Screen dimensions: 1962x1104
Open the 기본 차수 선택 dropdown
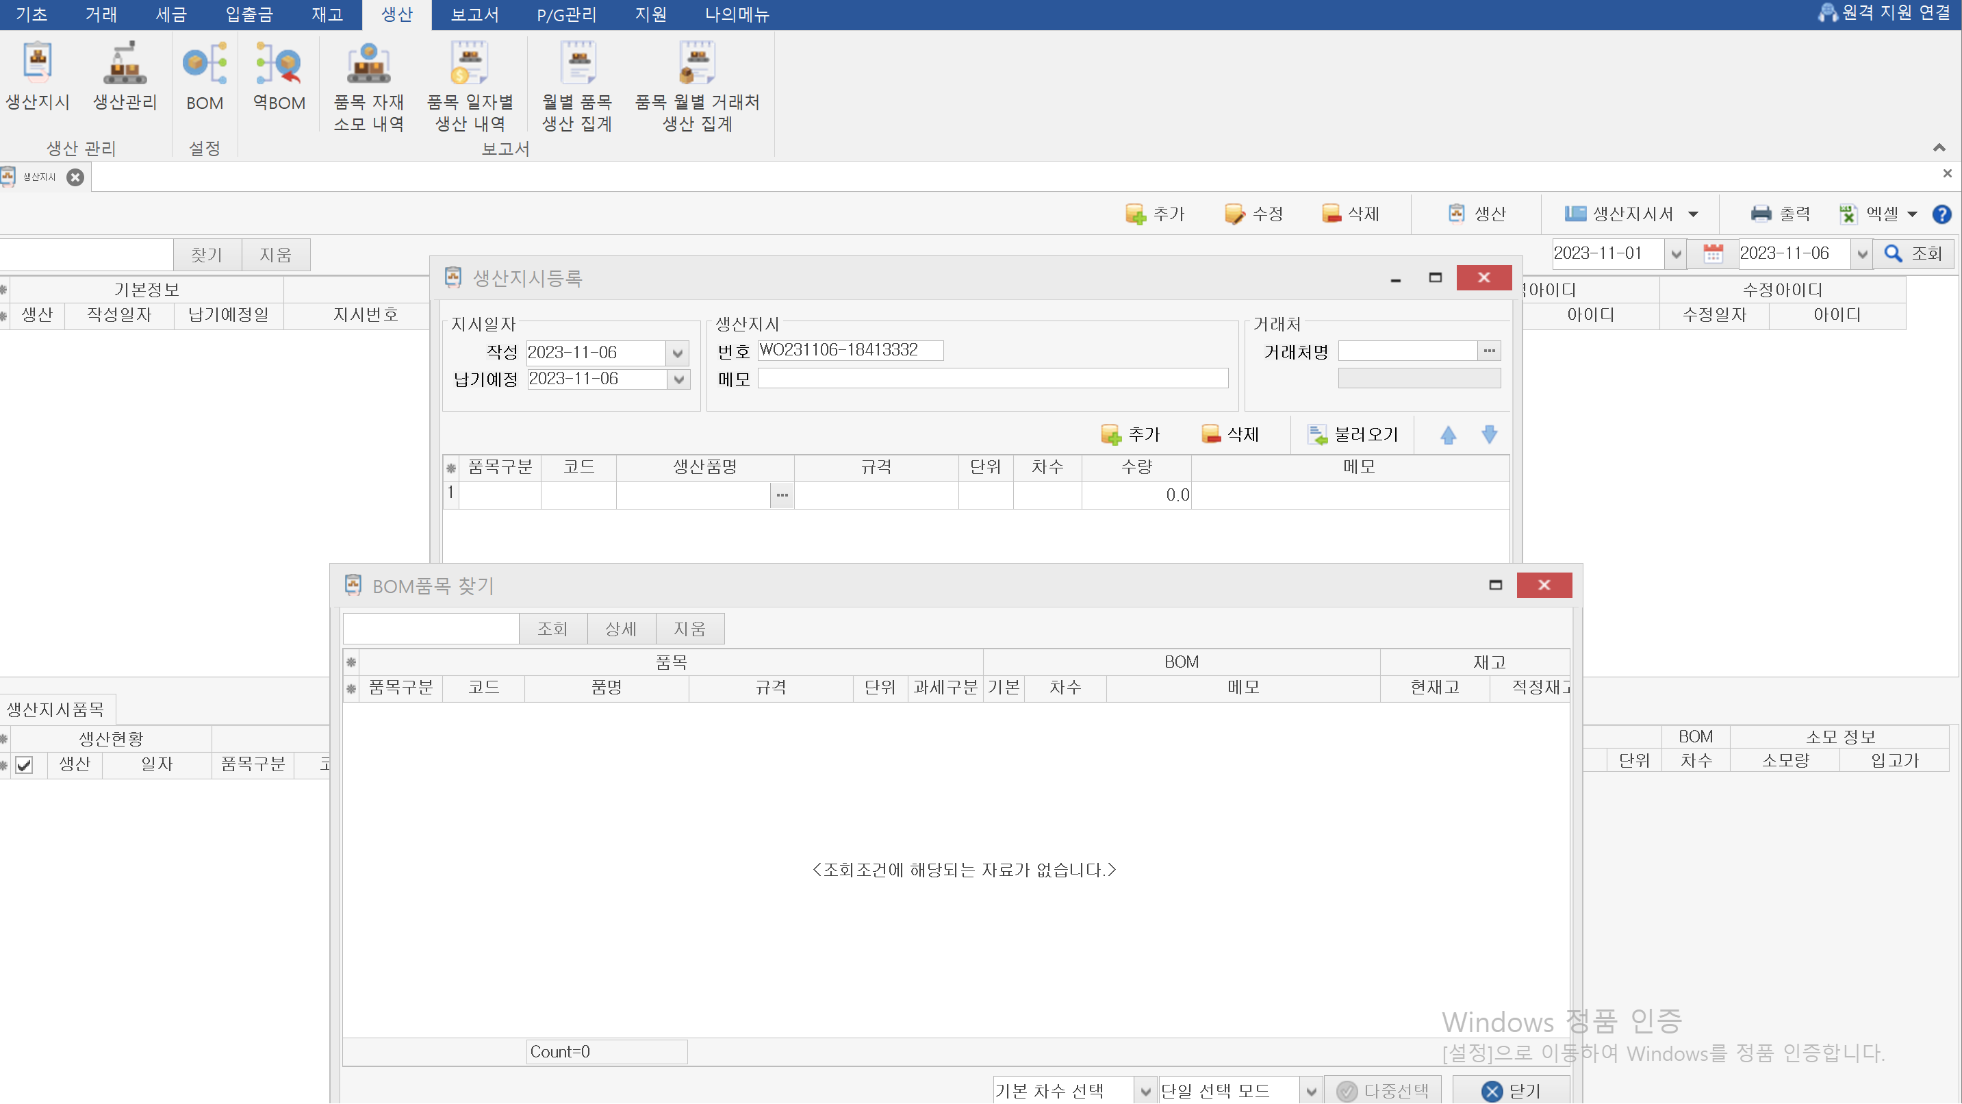(x=1145, y=1091)
